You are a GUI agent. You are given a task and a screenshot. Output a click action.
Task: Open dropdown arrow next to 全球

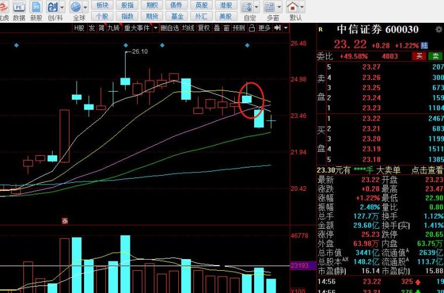coord(85,8)
